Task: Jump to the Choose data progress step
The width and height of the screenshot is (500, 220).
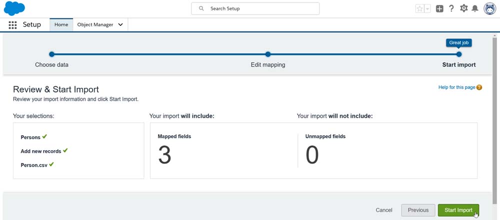Action: [x=51, y=54]
